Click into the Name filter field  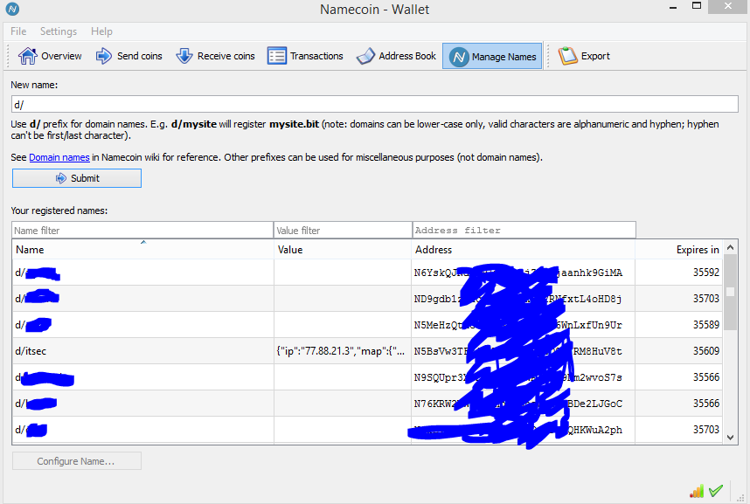pyautogui.click(x=142, y=230)
